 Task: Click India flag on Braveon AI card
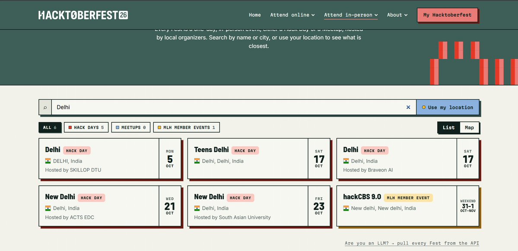tap(346, 161)
